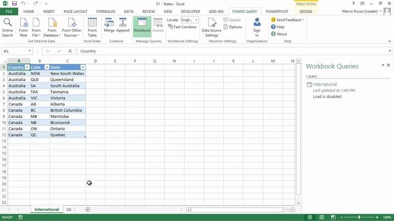The image size is (394, 221).
Task: Collapse the ribbon
Action: point(390,41)
